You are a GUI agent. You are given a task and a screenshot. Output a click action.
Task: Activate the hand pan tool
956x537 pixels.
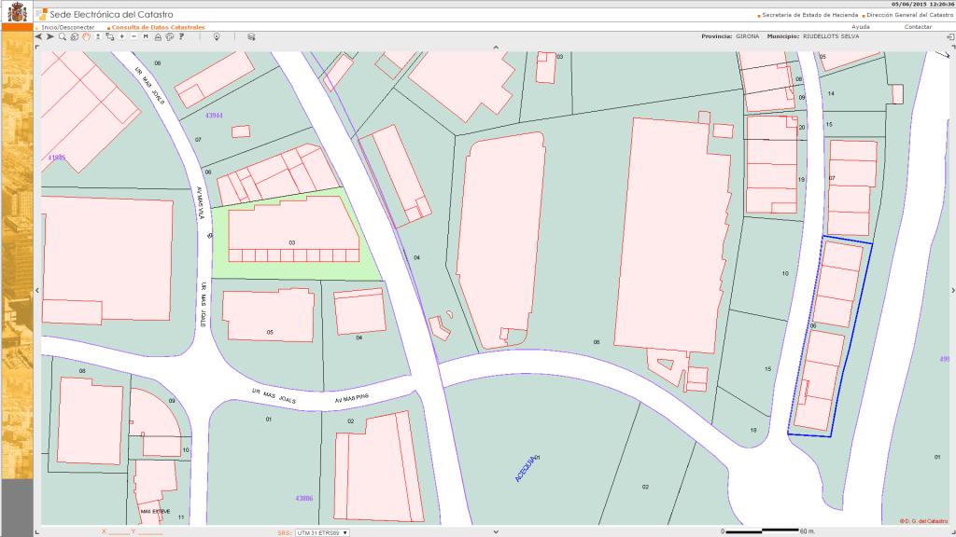pyautogui.click(x=86, y=36)
